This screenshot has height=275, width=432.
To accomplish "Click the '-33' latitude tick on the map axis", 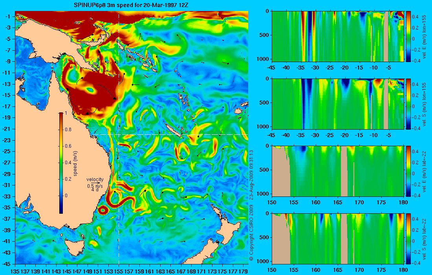I will (x=7, y=196).
